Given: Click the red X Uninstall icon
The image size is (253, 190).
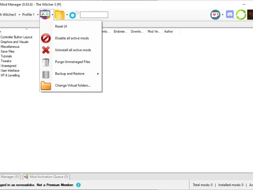Looking at the screenshot, I should tap(46, 50).
